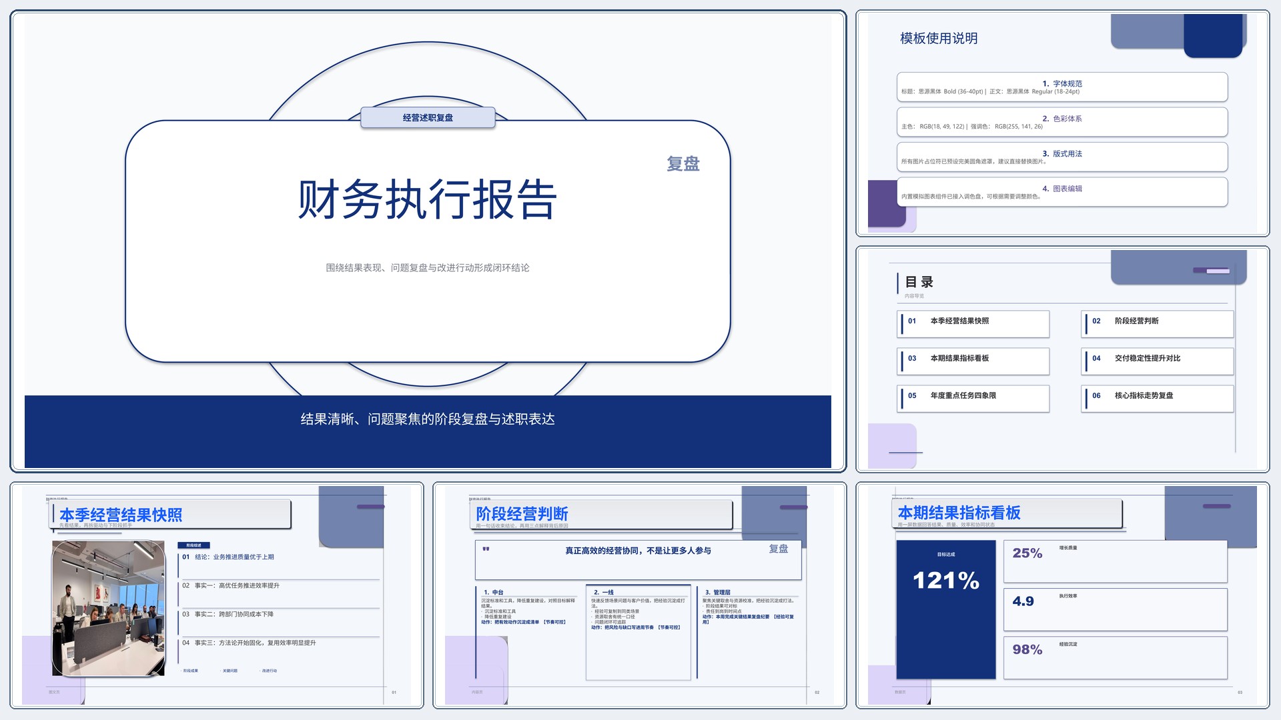Select the subtitle 围绕结果表现、问题复盘与改进行动形成闭环结论
The width and height of the screenshot is (1281, 720).
[x=428, y=268]
